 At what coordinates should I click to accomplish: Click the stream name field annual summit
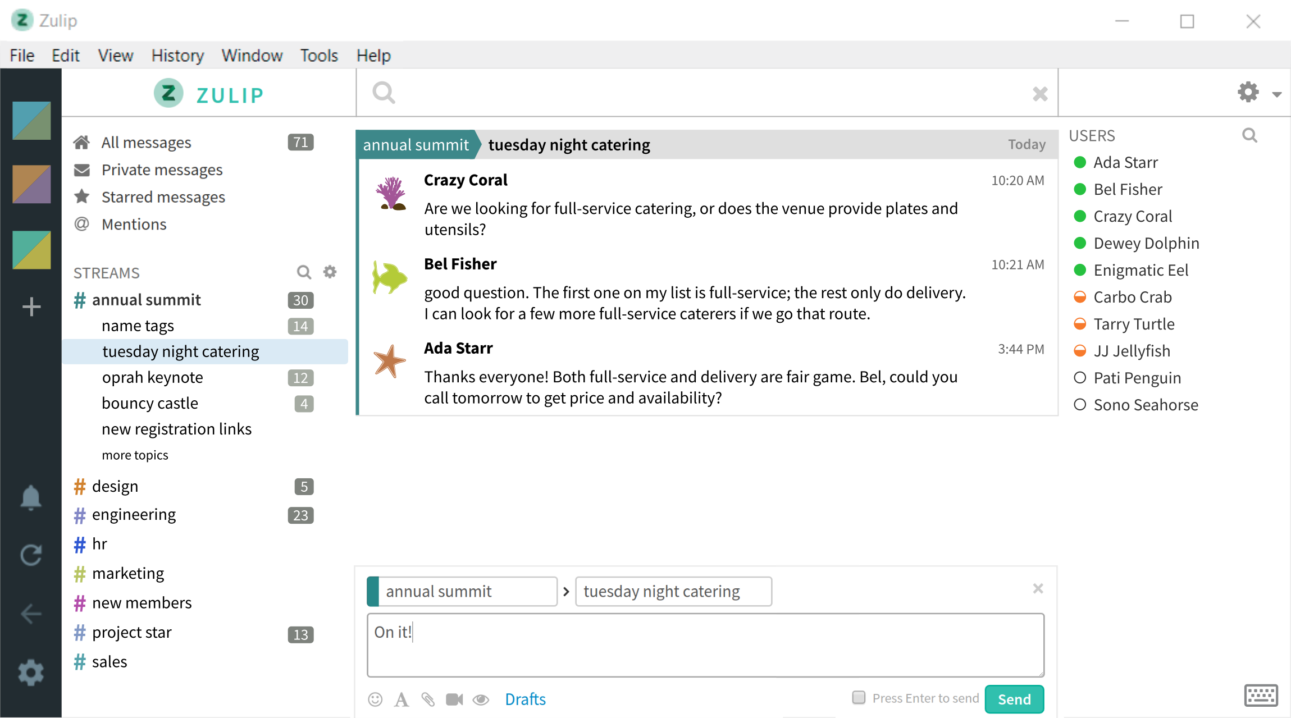pyautogui.click(x=462, y=591)
